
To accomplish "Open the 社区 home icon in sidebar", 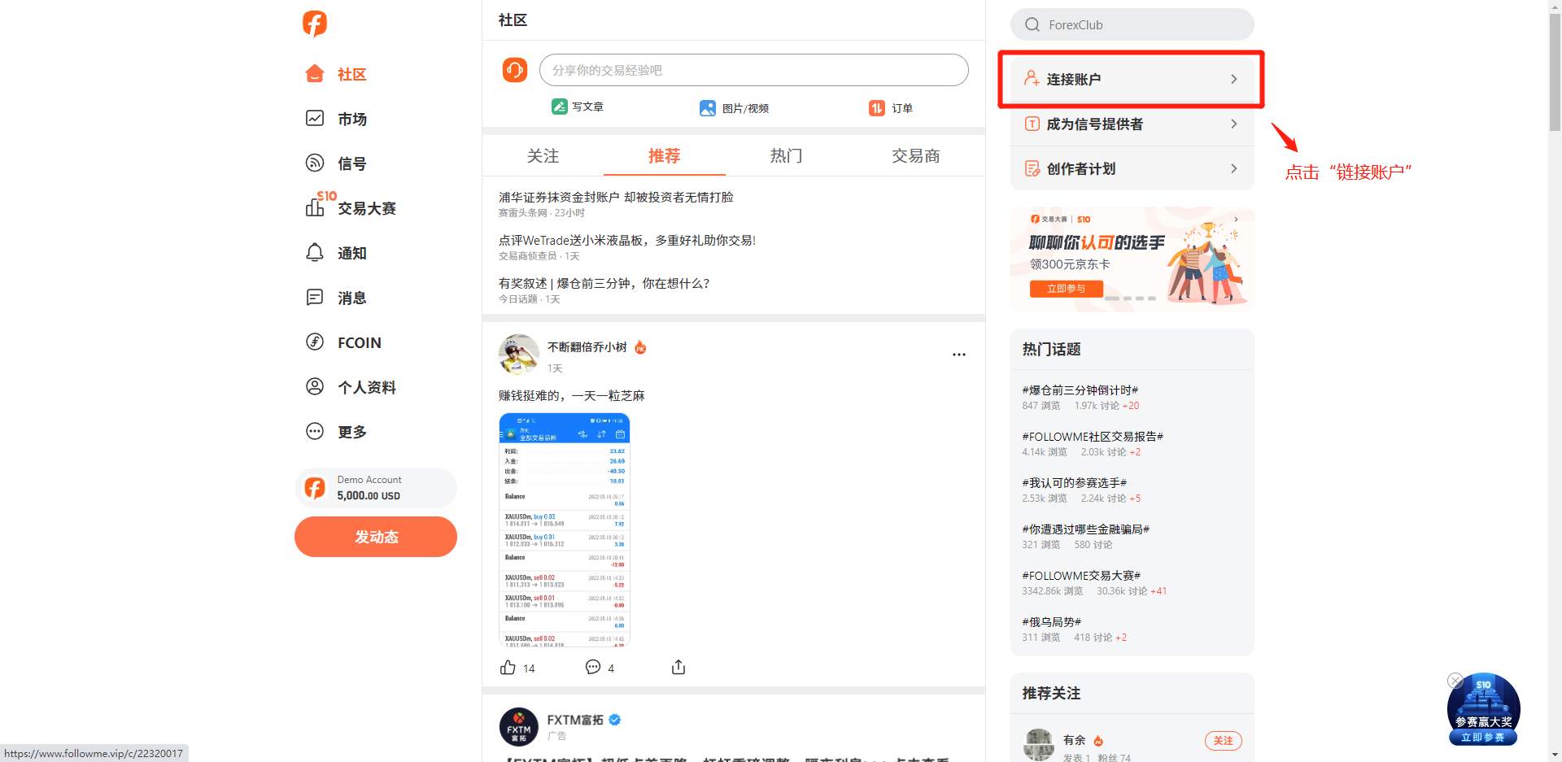I will (315, 74).
